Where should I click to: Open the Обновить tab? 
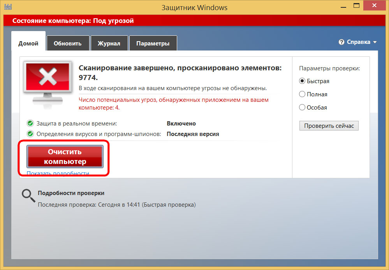tap(68, 43)
